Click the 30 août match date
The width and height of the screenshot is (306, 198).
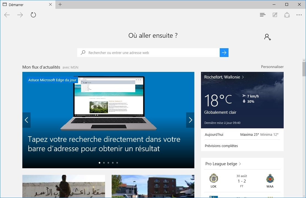(242, 176)
